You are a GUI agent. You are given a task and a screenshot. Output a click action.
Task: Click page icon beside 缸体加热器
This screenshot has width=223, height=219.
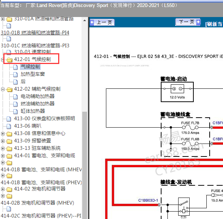click(16, 111)
